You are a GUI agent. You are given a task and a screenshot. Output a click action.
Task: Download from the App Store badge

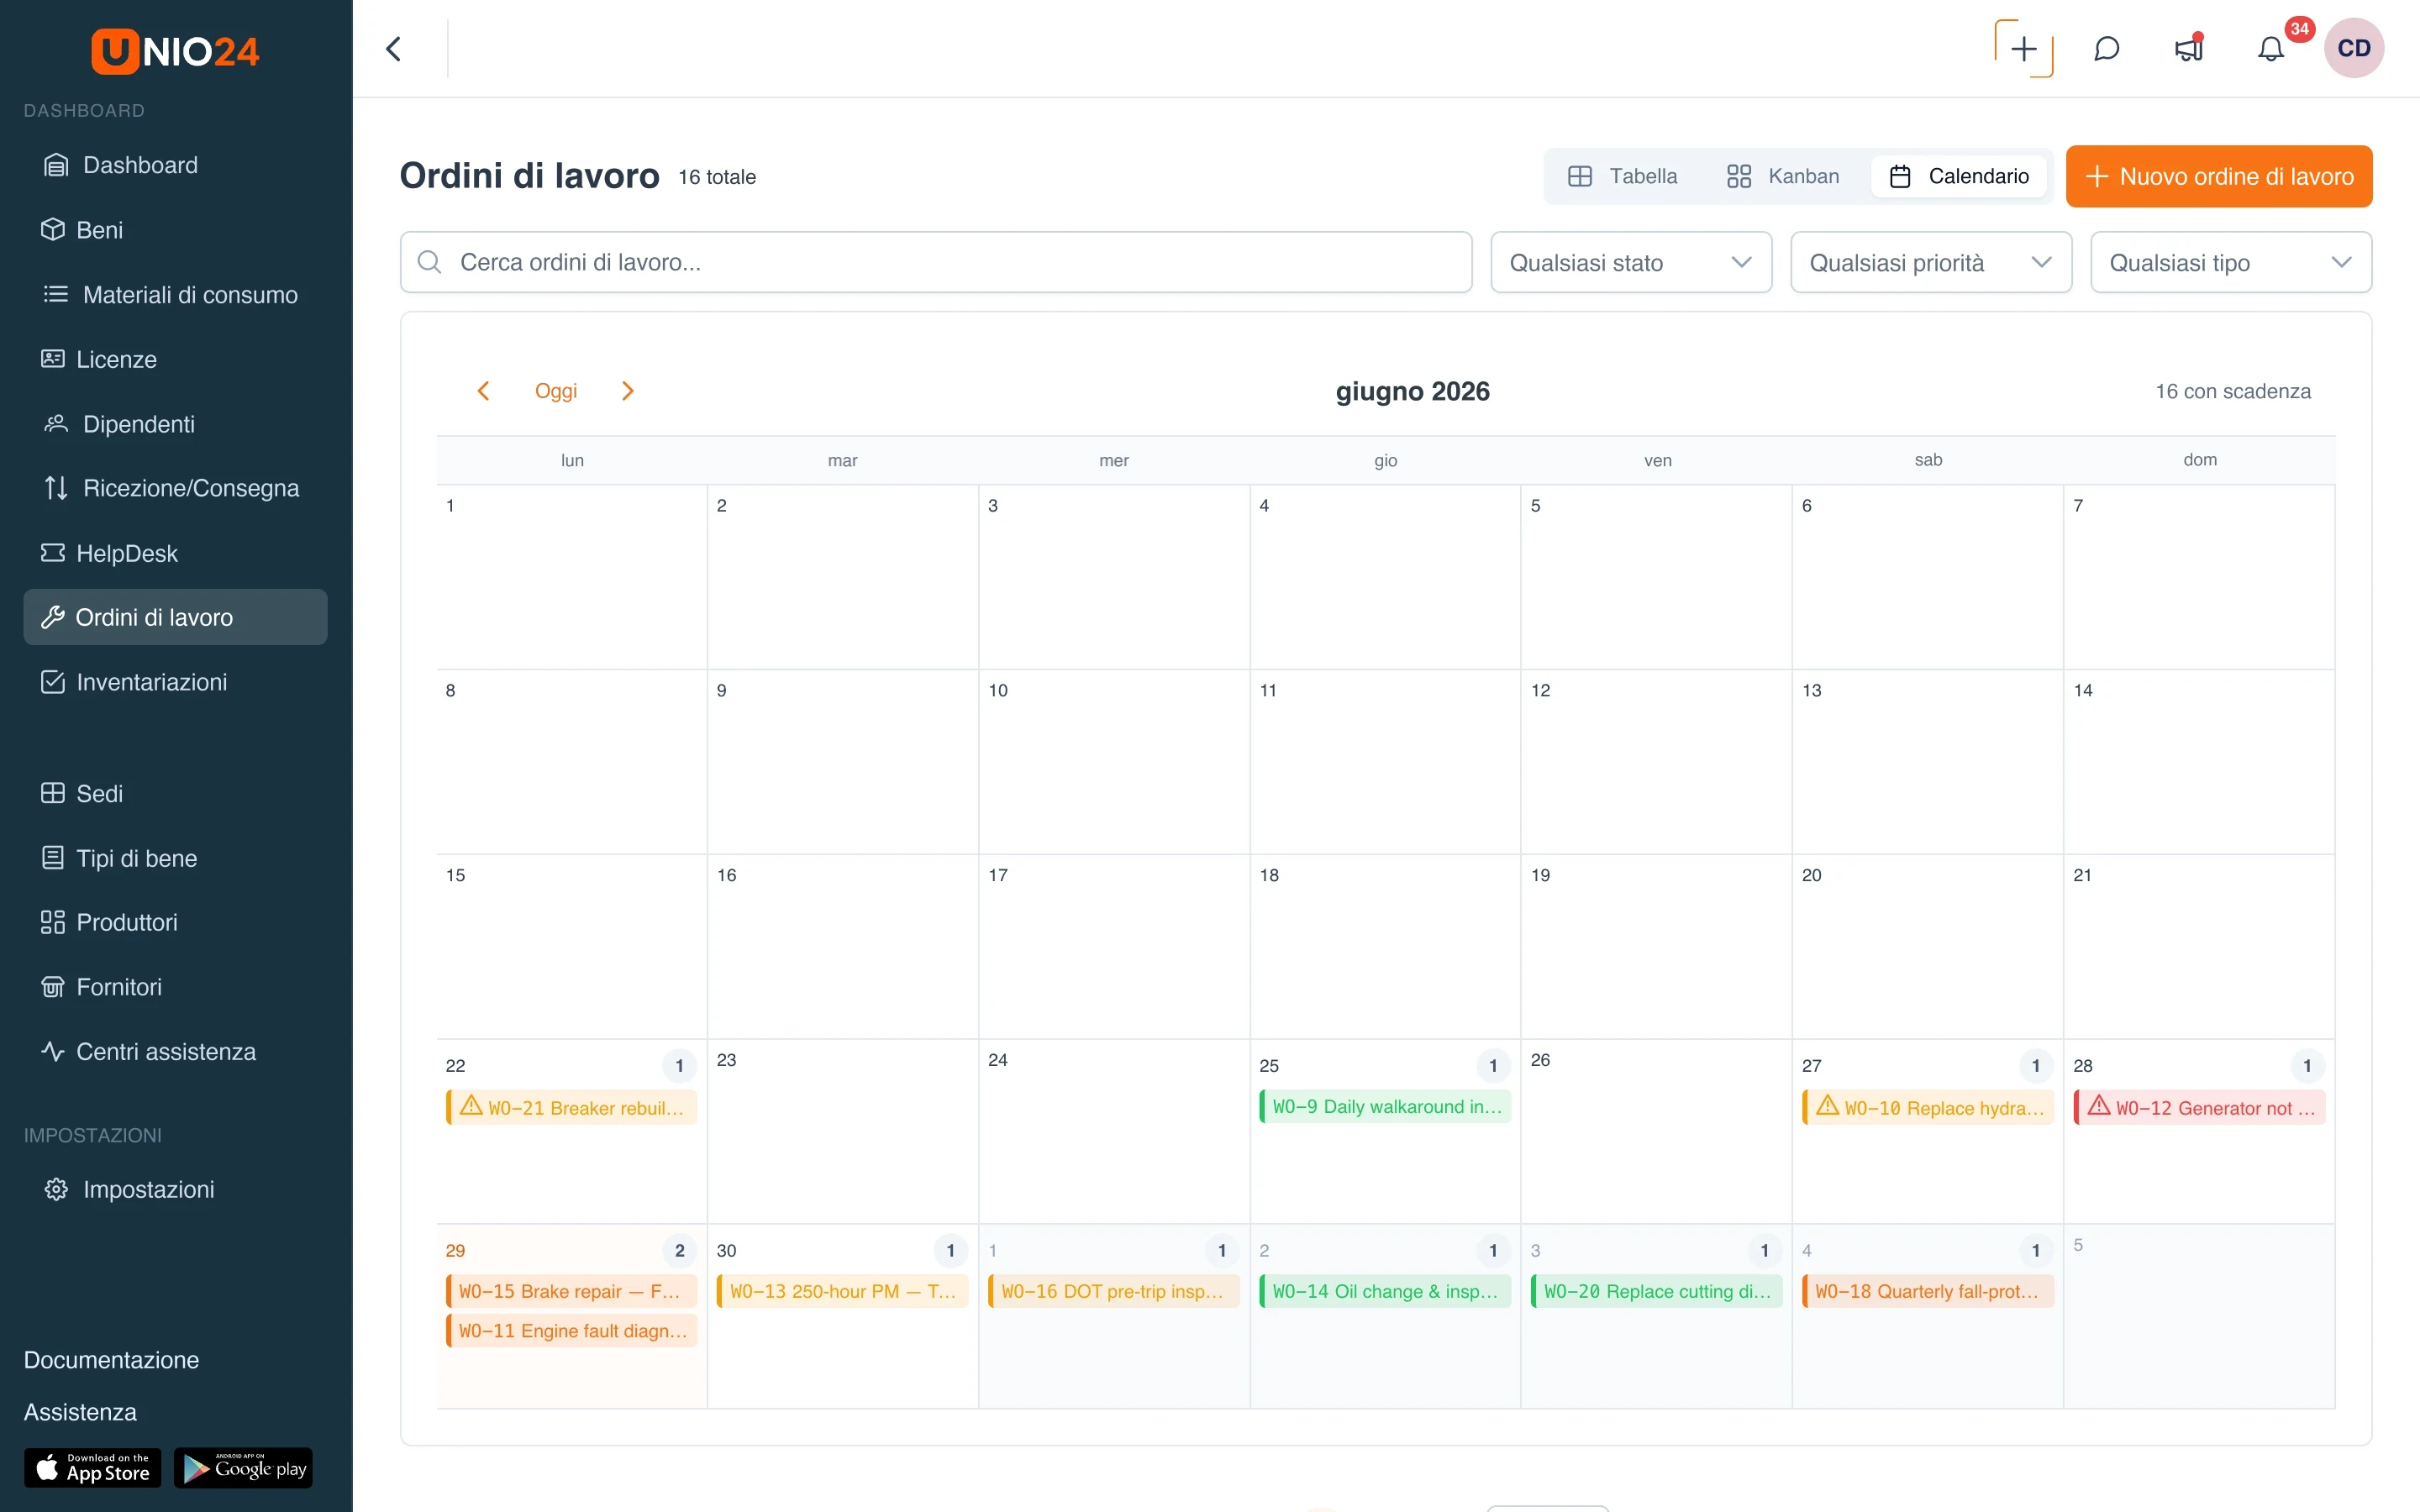click(92, 1467)
